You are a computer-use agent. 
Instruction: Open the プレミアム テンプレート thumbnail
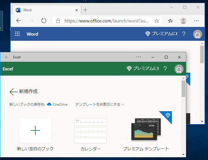coord(146,129)
